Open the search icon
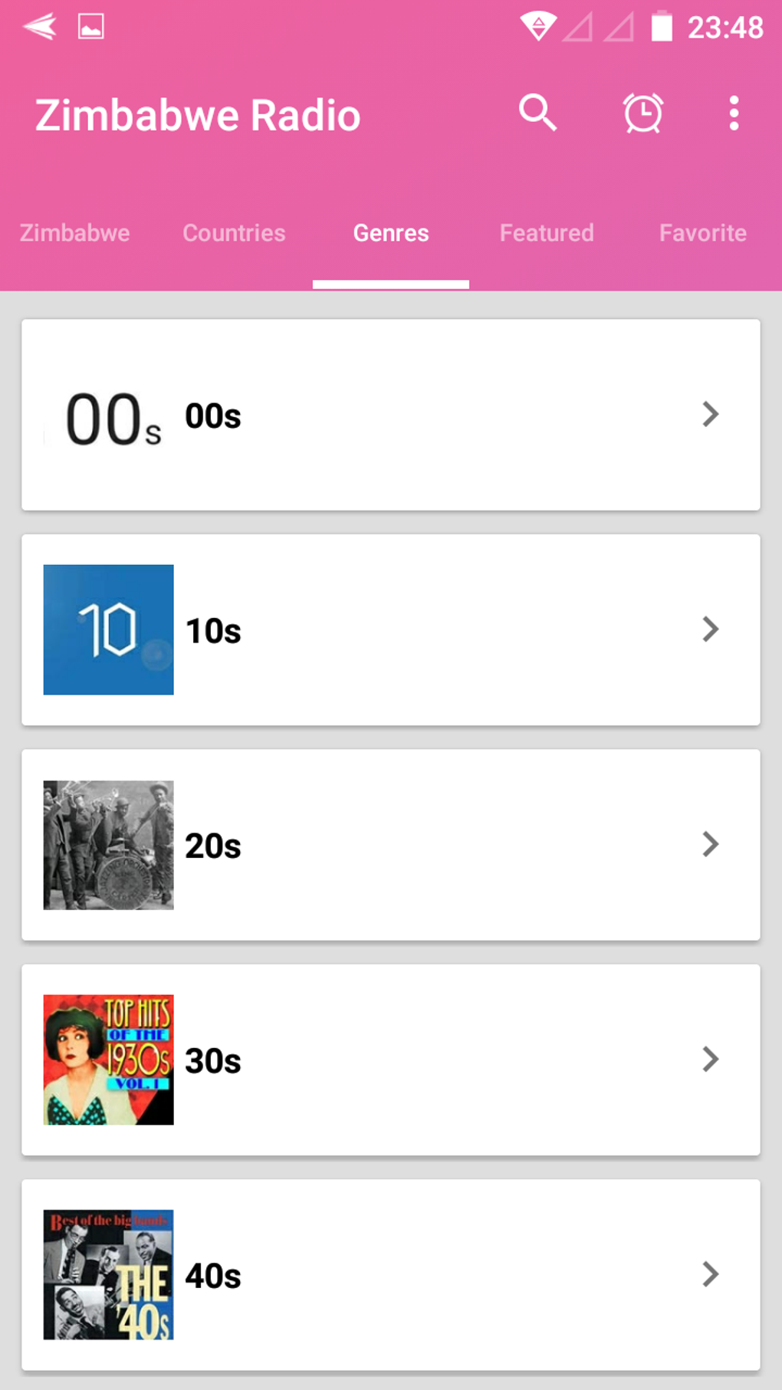The height and width of the screenshot is (1390, 782). point(537,113)
